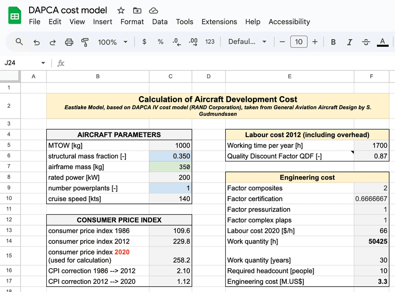
Task: Move the document to a folder
Action: coord(137,10)
